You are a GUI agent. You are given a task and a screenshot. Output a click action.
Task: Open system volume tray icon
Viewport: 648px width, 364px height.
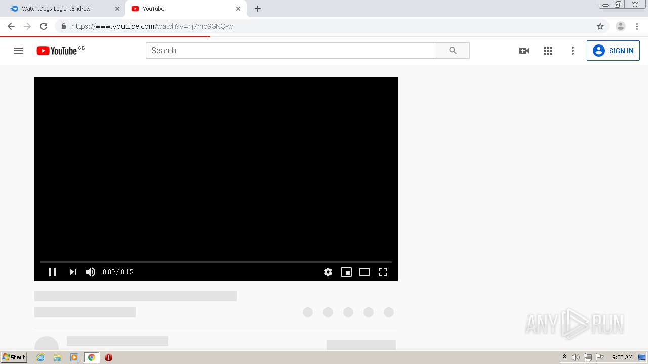(x=576, y=357)
